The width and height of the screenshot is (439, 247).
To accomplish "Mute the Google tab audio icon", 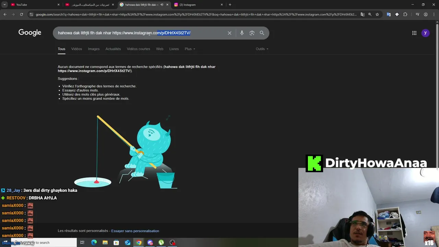I will [162, 5].
